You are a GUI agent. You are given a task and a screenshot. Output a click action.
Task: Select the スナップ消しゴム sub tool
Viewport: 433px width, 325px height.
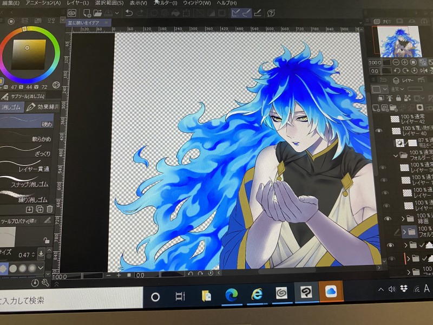[x=26, y=181]
